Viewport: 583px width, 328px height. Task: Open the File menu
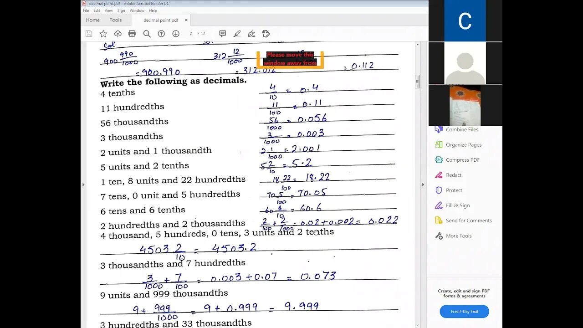(x=86, y=10)
